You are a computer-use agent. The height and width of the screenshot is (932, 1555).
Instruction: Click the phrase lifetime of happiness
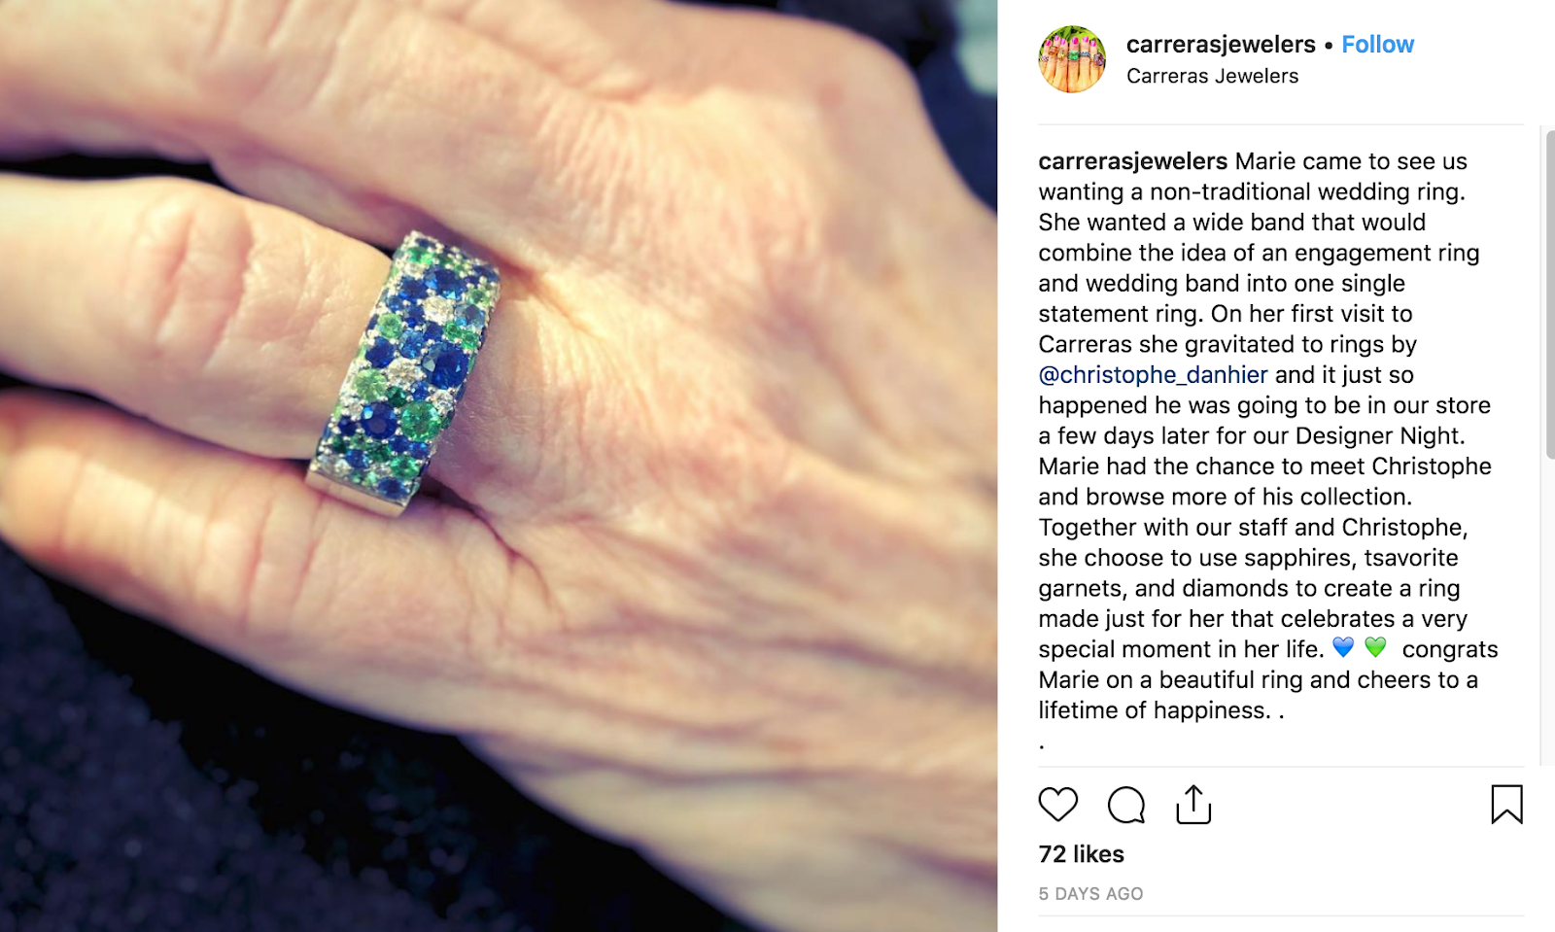coord(1154,710)
